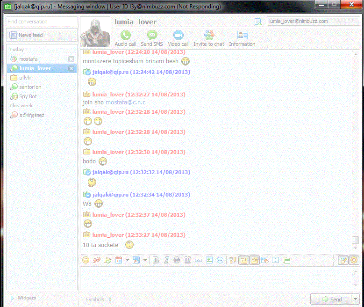The width and height of the screenshot is (364, 307).
Task: Click the Symbols: 0 counter
Action: tap(99, 300)
